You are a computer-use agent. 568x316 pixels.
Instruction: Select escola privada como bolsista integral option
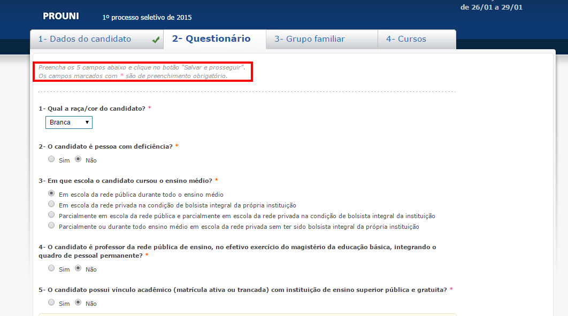click(x=51, y=204)
